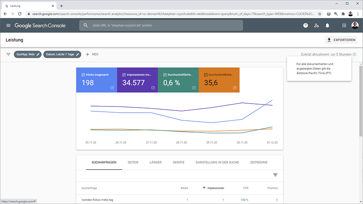Click the table filter rows icon
Screen dimensions: 363x204
275,175
